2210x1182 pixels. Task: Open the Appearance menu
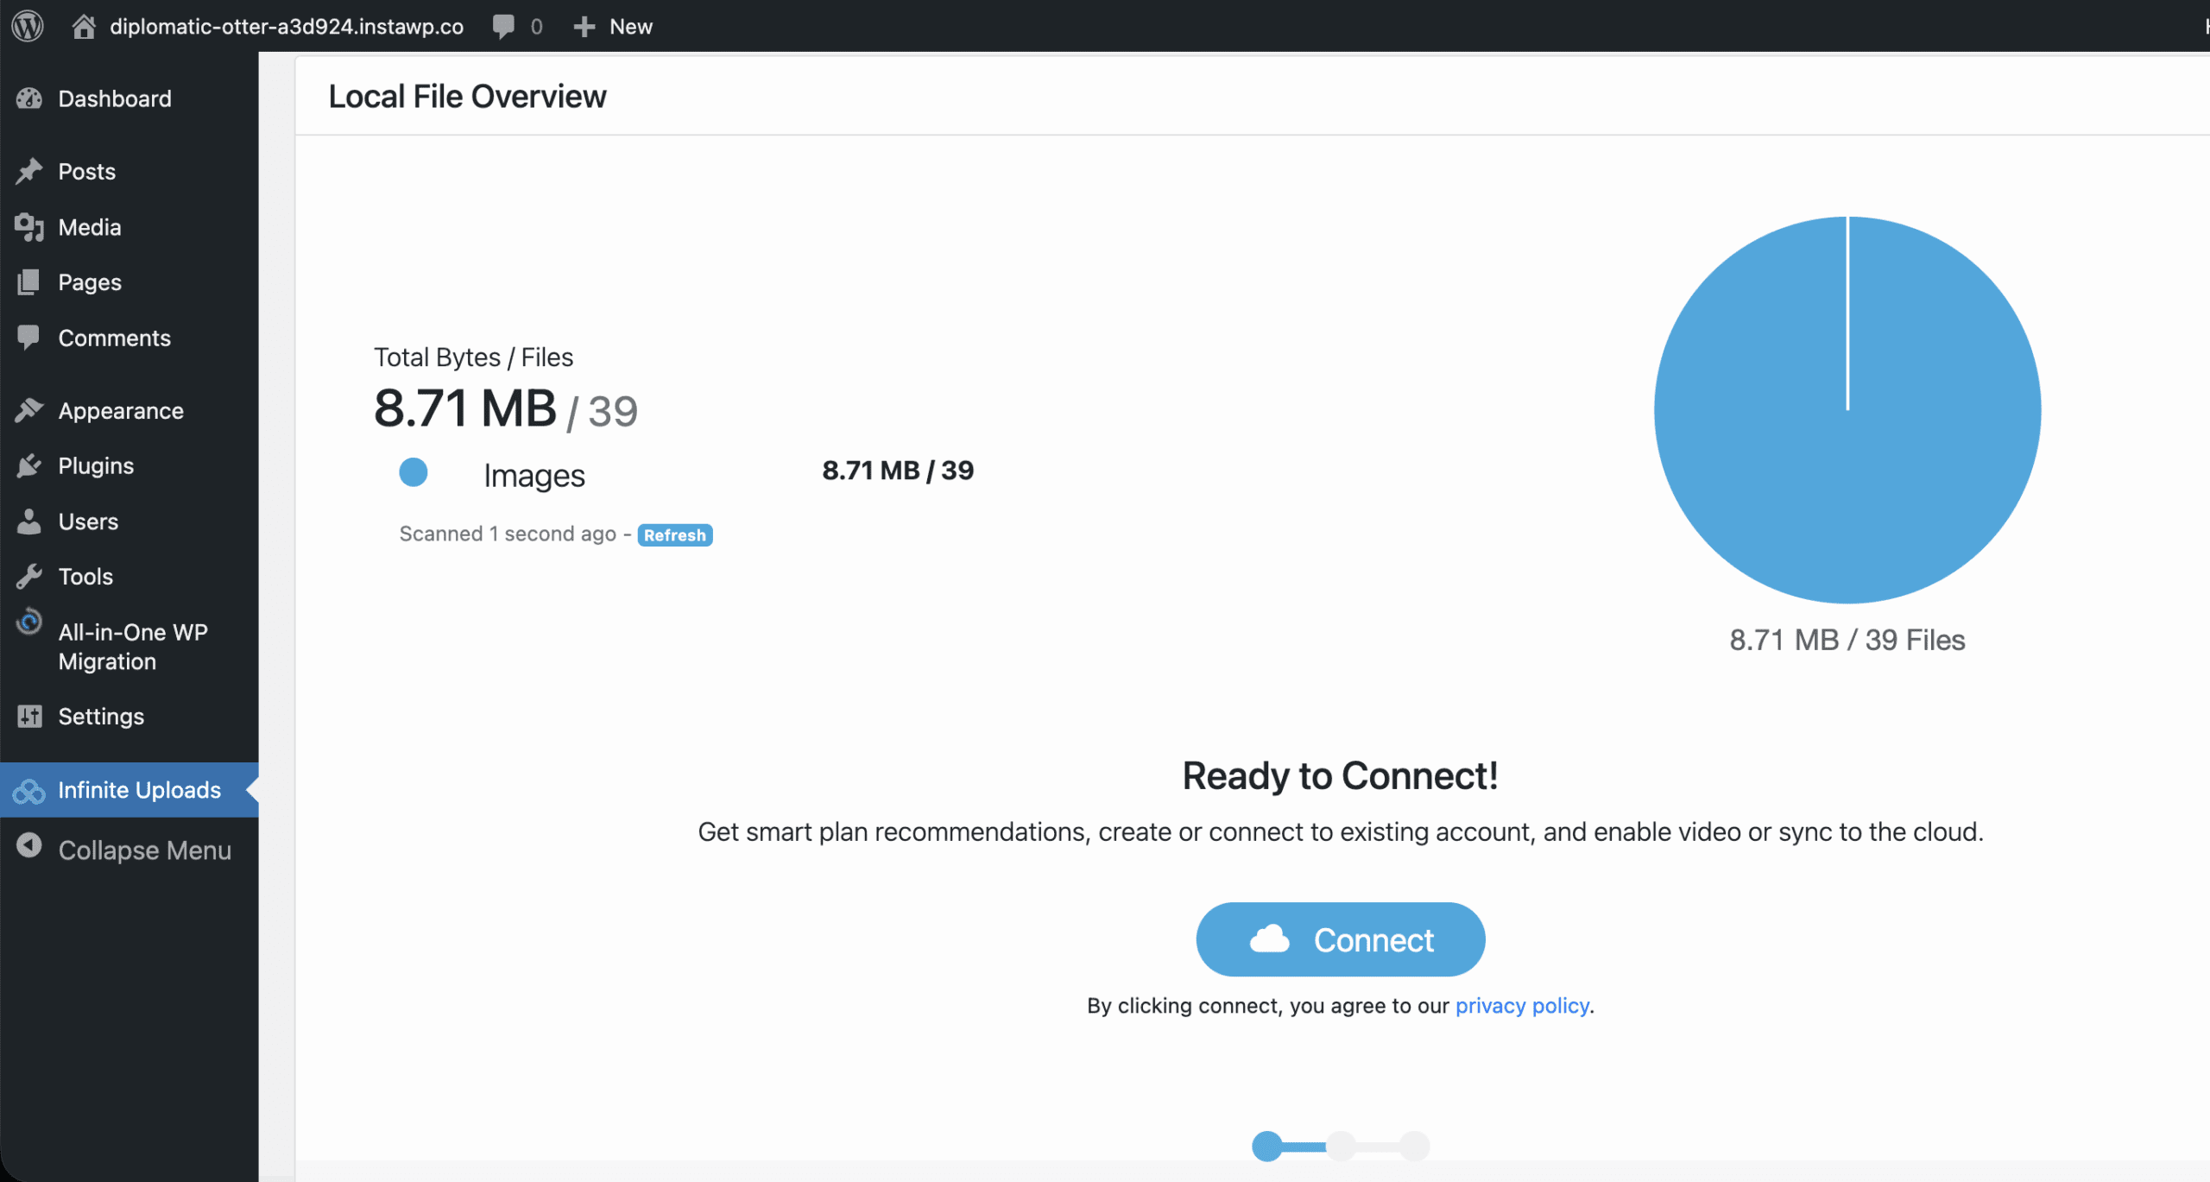tap(120, 411)
